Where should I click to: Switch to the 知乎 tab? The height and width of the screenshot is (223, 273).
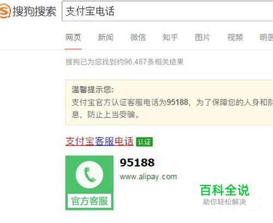(170, 38)
